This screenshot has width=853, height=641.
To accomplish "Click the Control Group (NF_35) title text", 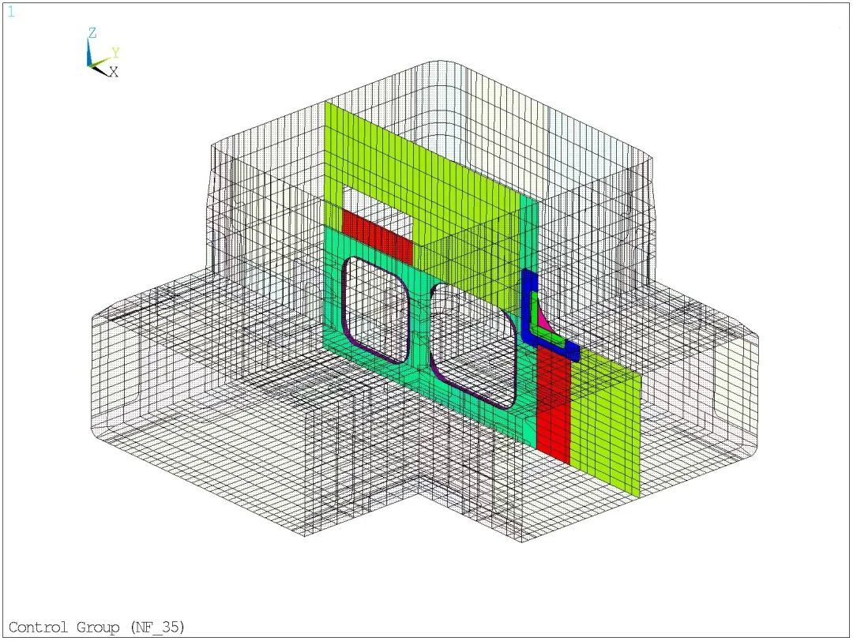I will (x=96, y=628).
